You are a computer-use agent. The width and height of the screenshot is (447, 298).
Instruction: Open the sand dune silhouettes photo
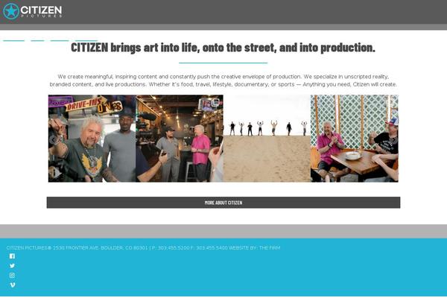click(x=267, y=139)
